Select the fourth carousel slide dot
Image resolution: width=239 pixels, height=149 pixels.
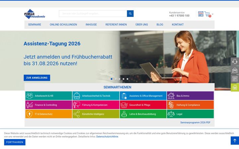tap(123, 79)
